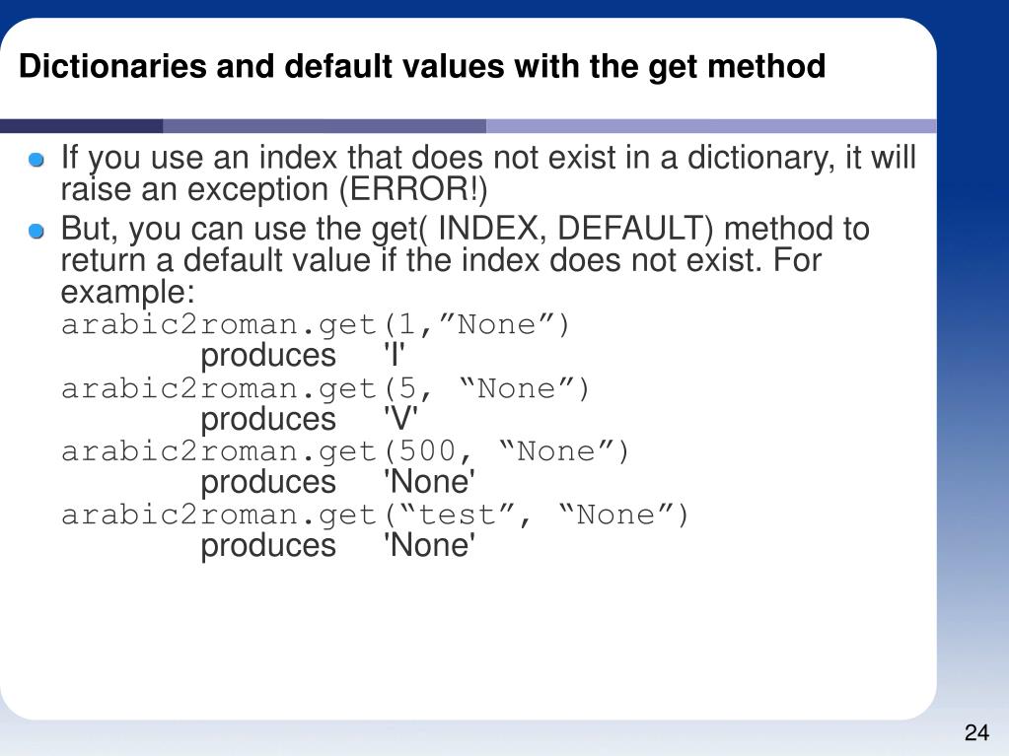The height and width of the screenshot is (756, 1009).
Task: Click the result 'V' after produces
Action: click(400, 419)
